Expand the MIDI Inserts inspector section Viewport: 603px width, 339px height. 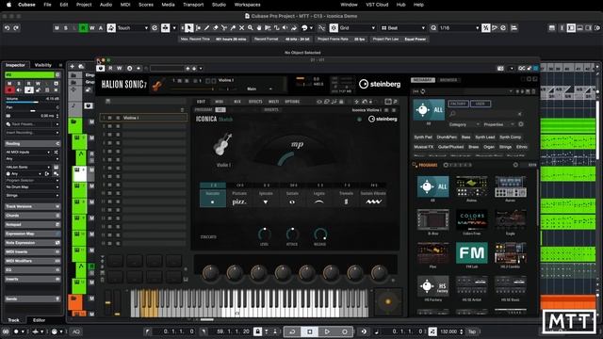32,251
